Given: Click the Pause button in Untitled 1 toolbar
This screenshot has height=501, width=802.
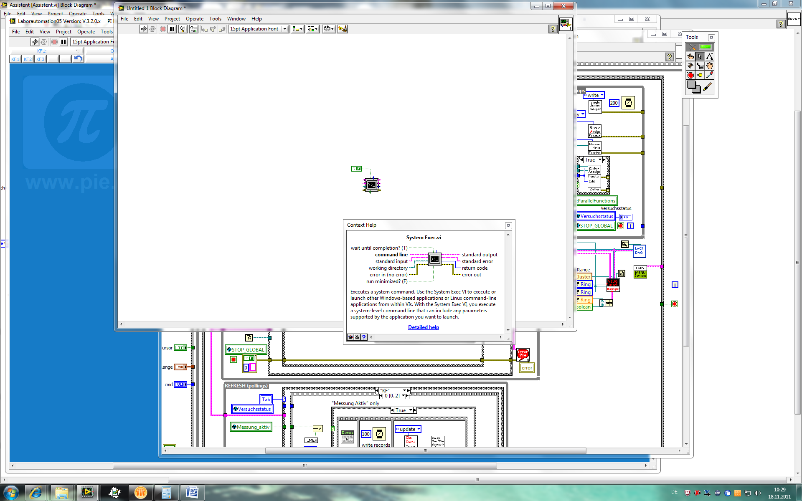Looking at the screenshot, I should [172, 29].
